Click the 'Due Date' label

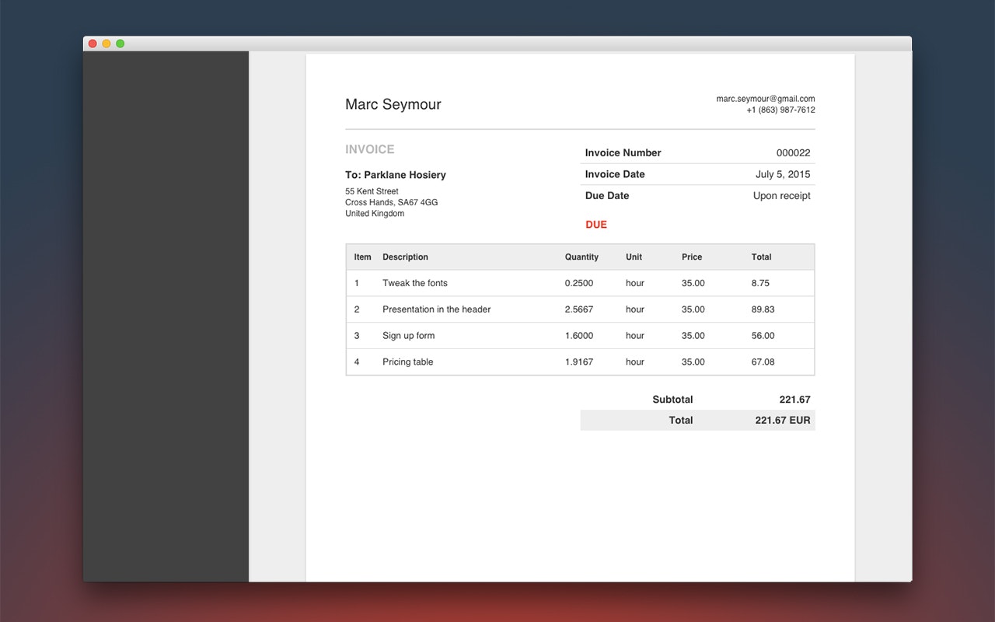(607, 196)
